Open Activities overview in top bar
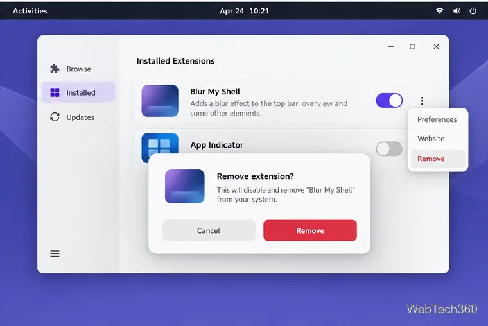488x326 pixels. (30, 11)
